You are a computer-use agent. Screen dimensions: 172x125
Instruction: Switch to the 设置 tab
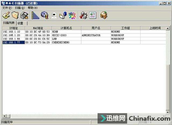[20, 23]
